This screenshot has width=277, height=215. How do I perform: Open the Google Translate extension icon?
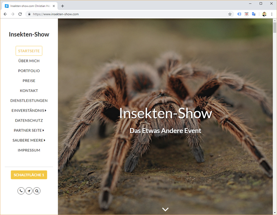coord(254,14)
